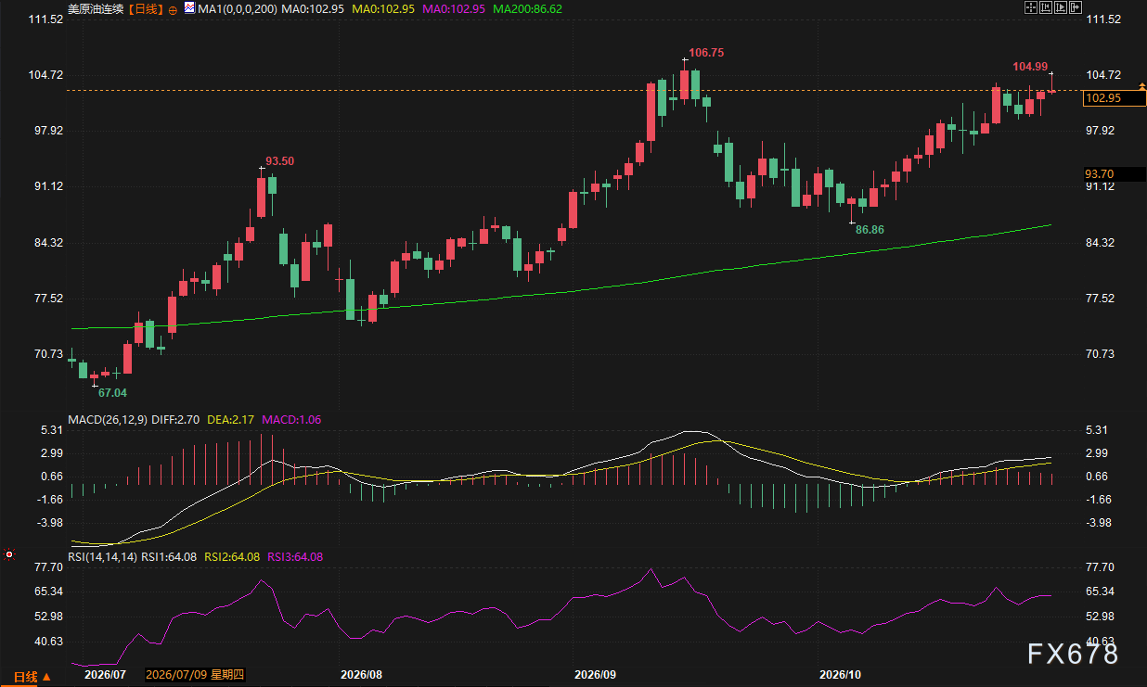The image size is (1147, 687).
Task: Click the 67.04 low price label
Action: [x=113, y=392]
